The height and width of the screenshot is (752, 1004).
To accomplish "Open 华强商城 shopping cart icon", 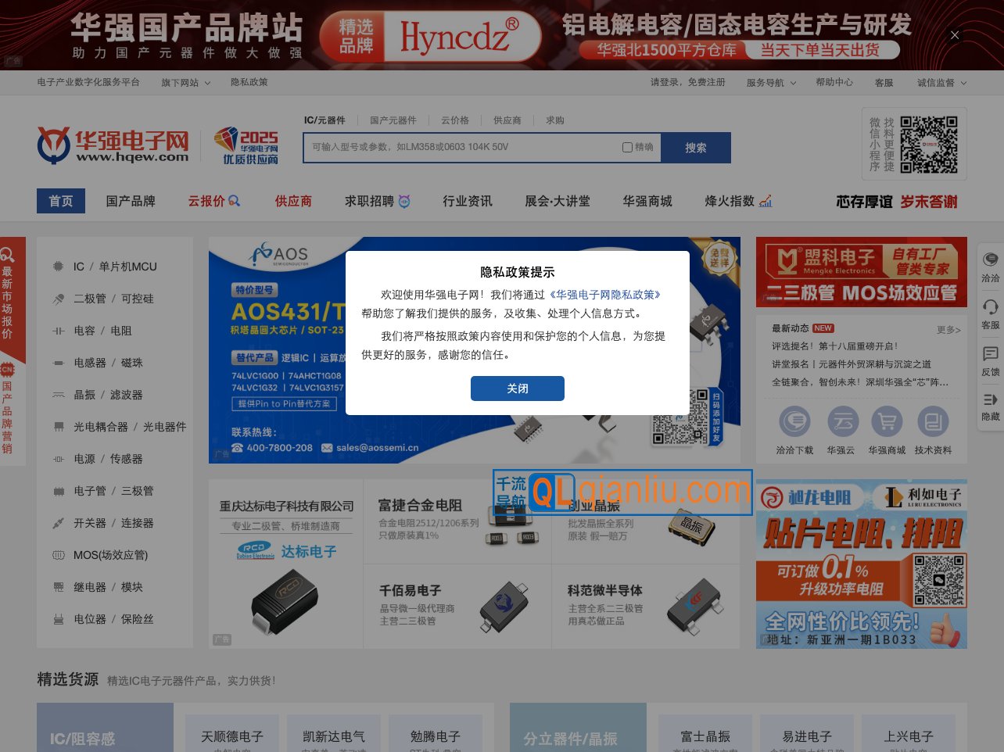I will (x=887, y=421).
